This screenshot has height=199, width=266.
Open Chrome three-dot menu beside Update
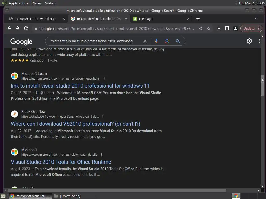click(x=259, y=29)
